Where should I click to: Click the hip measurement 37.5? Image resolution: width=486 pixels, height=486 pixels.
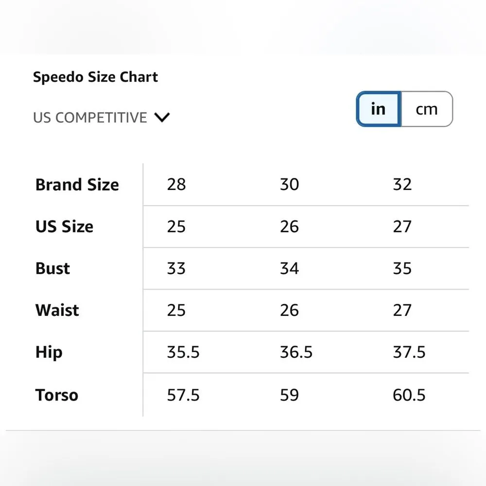pos(409,352)
